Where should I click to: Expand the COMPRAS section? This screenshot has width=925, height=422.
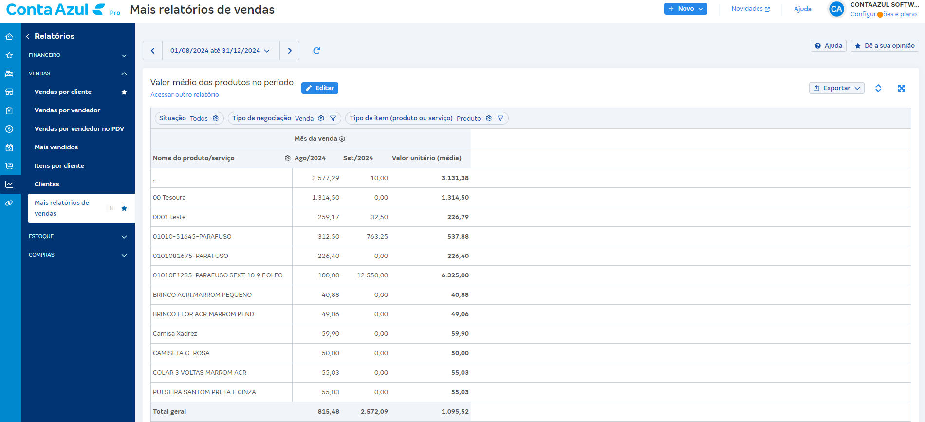click(x=78, y=255)
